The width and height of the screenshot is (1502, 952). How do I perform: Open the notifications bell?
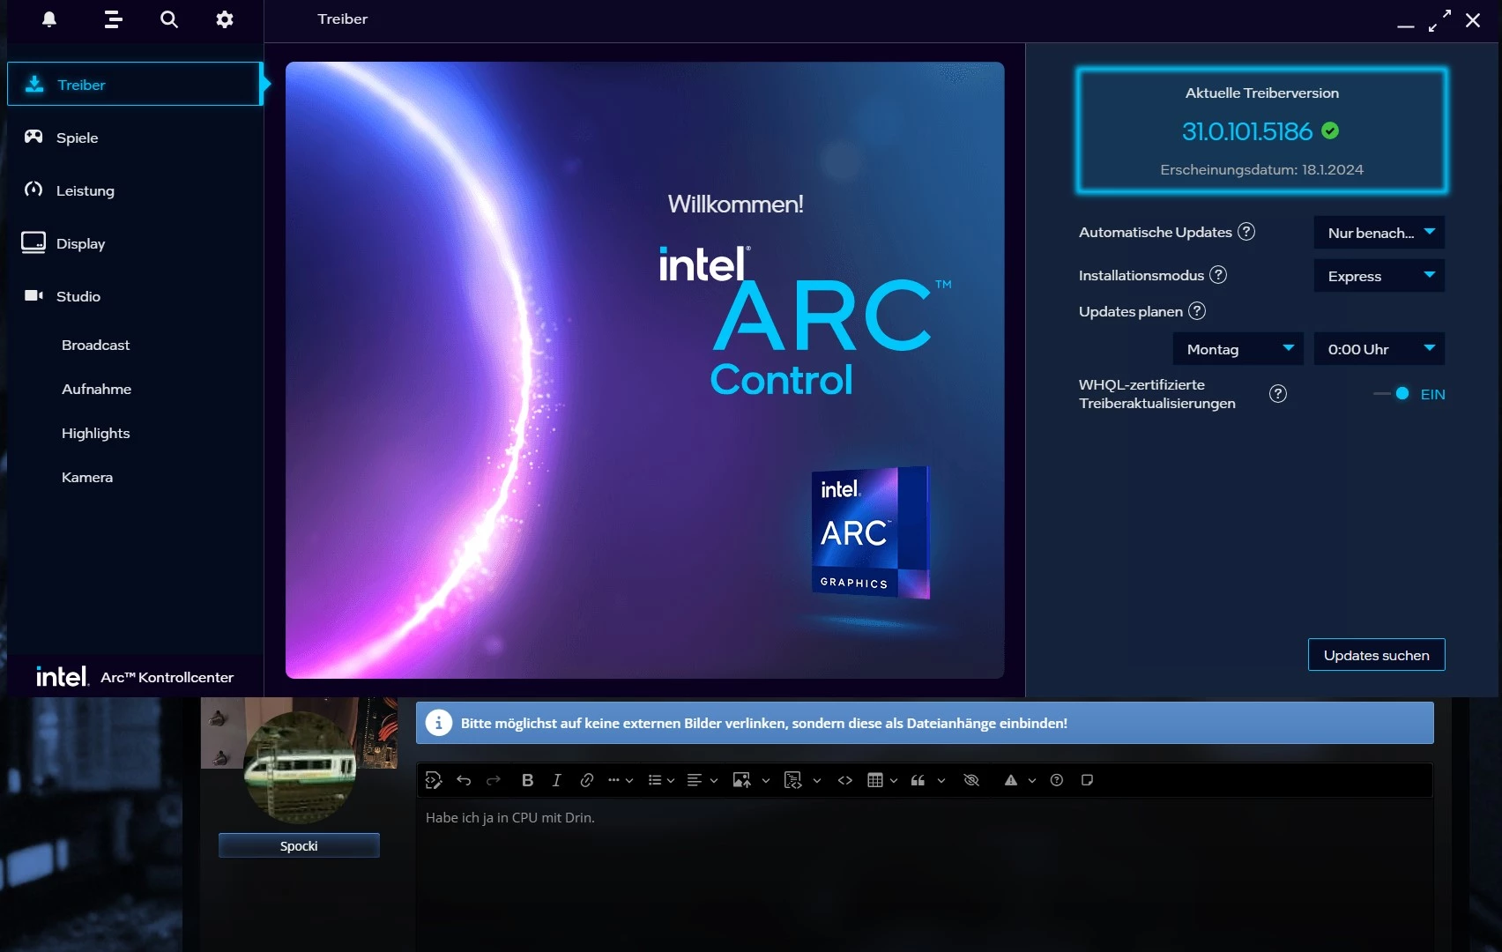click(x=49, y=19)
